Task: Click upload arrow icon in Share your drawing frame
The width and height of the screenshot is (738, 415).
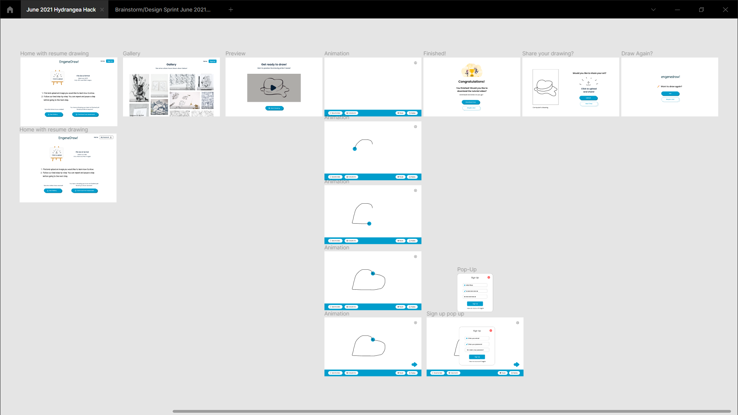Action: [x=588, y=83]
